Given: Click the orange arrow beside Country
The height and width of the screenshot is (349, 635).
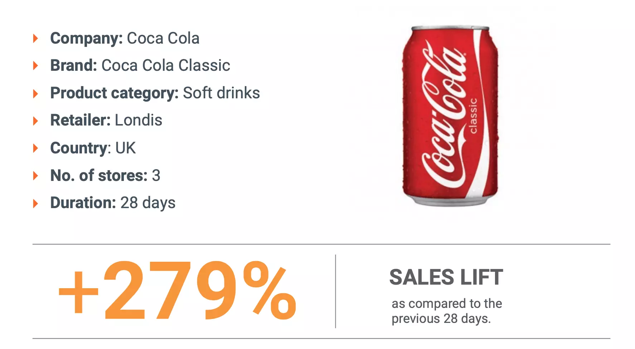Looking at the screenshot, I should click(35, 148).
